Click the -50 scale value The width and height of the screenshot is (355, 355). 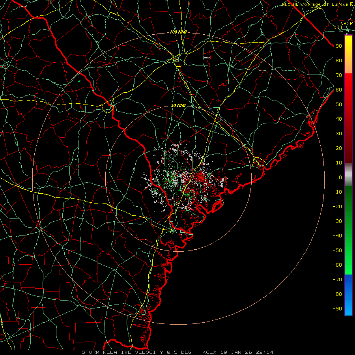point(337,250)
